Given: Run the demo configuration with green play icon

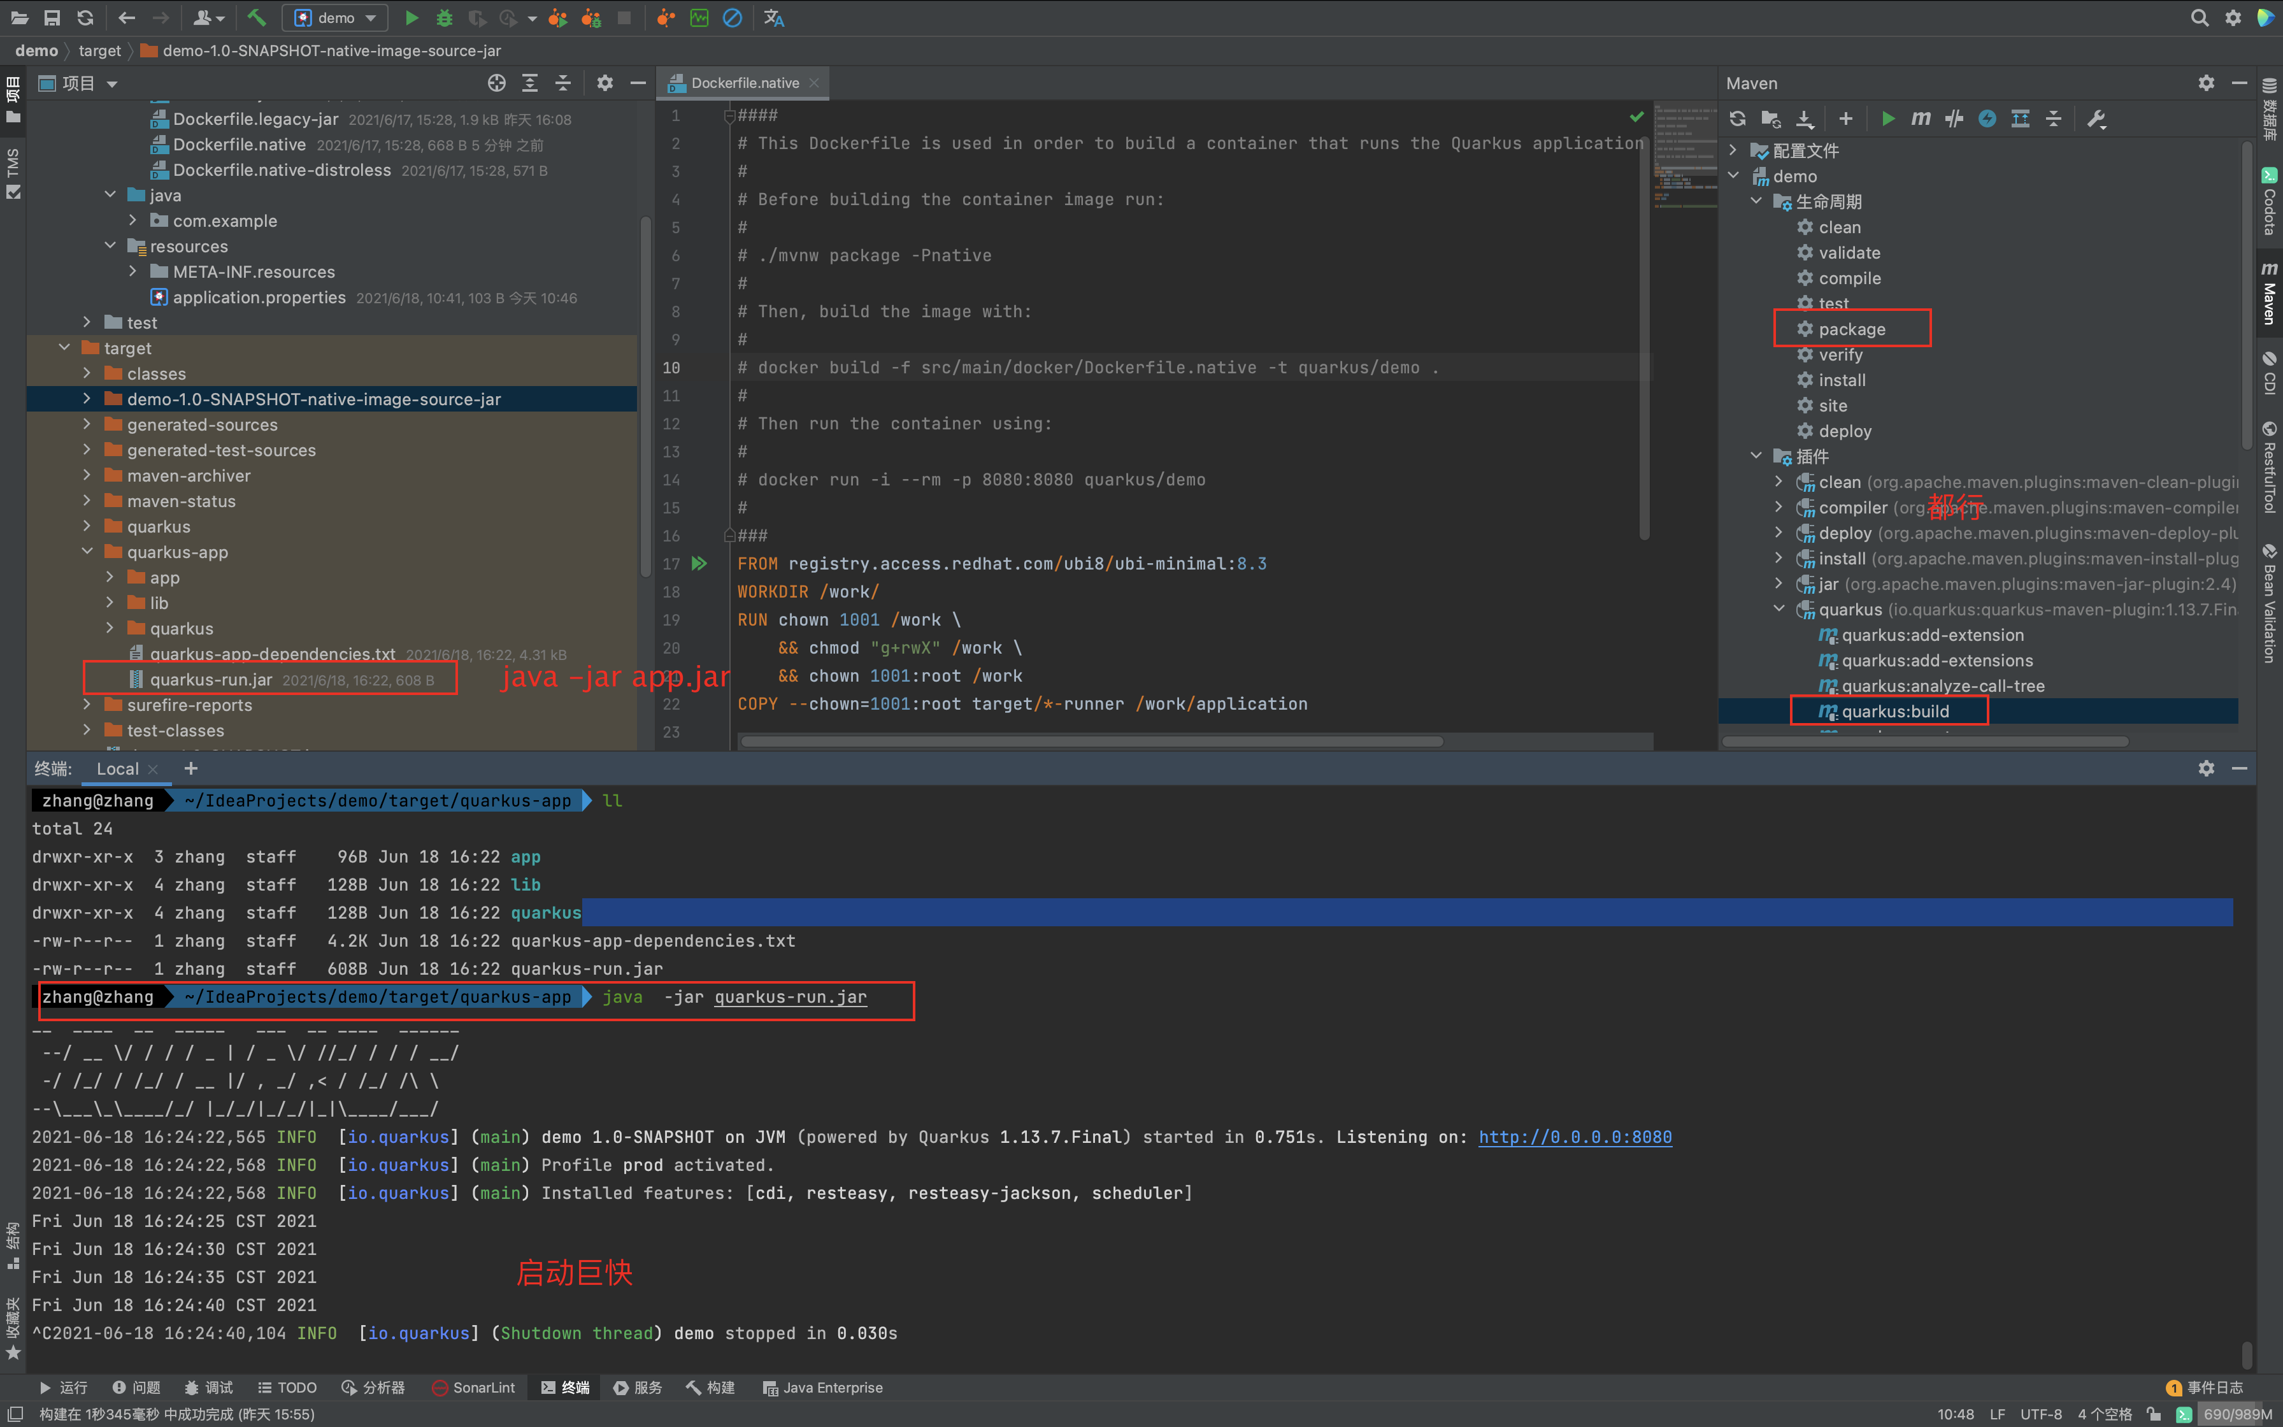Looking at the screenshot, I should click(x=412, y=18).
